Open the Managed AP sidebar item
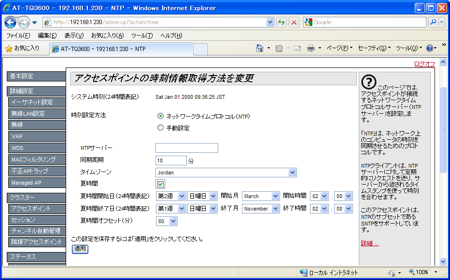 click(37, 183)
